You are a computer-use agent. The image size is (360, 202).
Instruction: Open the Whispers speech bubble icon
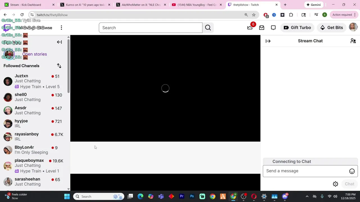click(273, 27)
